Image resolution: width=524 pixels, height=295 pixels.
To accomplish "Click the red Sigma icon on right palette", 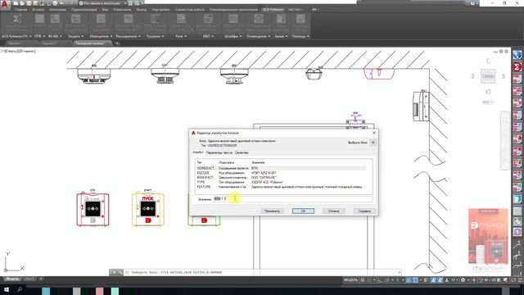I will click(x=517, y=67).
